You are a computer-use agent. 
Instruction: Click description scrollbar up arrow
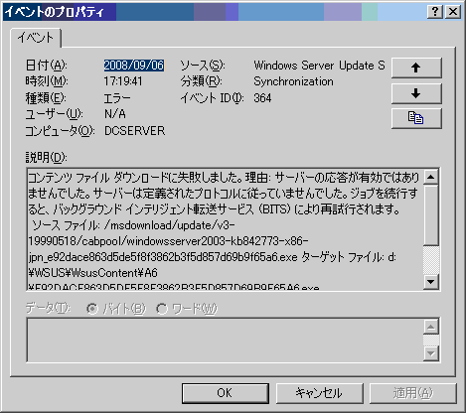[431, 177]
